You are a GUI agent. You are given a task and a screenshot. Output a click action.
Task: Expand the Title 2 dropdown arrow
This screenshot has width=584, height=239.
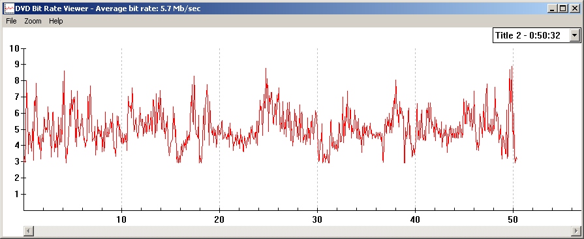[575, 35]
